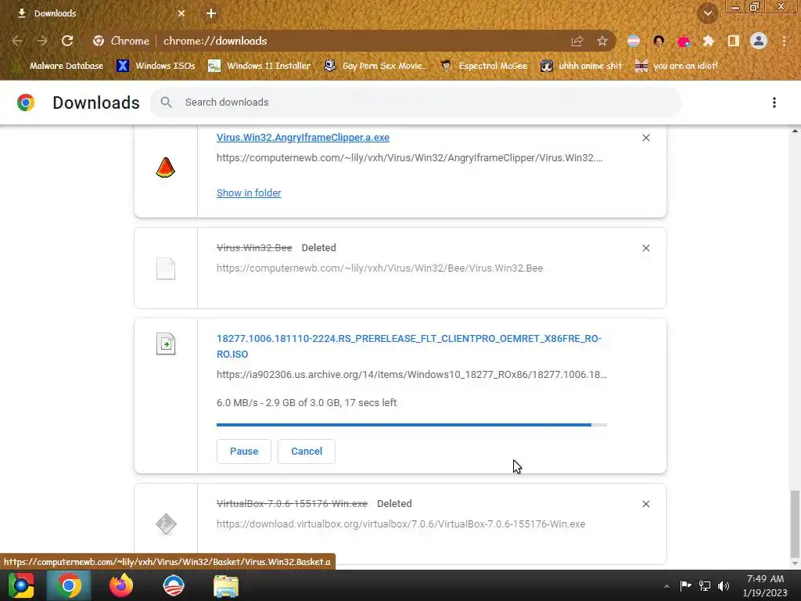Reload the downloads page

tap(67, 41)
